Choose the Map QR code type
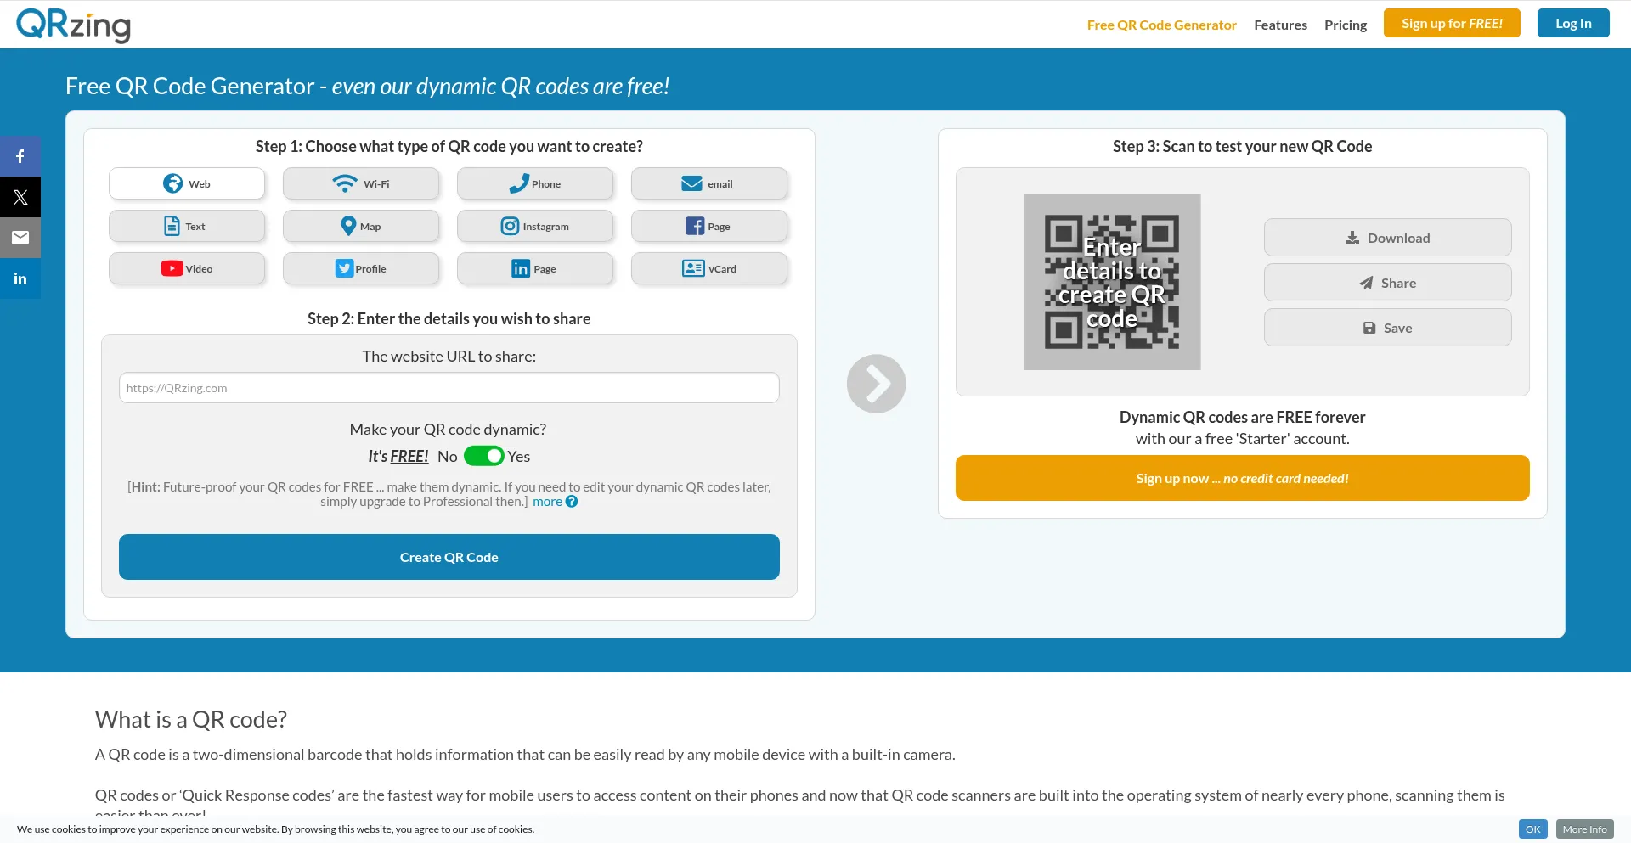Viewport: 1631px width, 843px height. [361, 226]
